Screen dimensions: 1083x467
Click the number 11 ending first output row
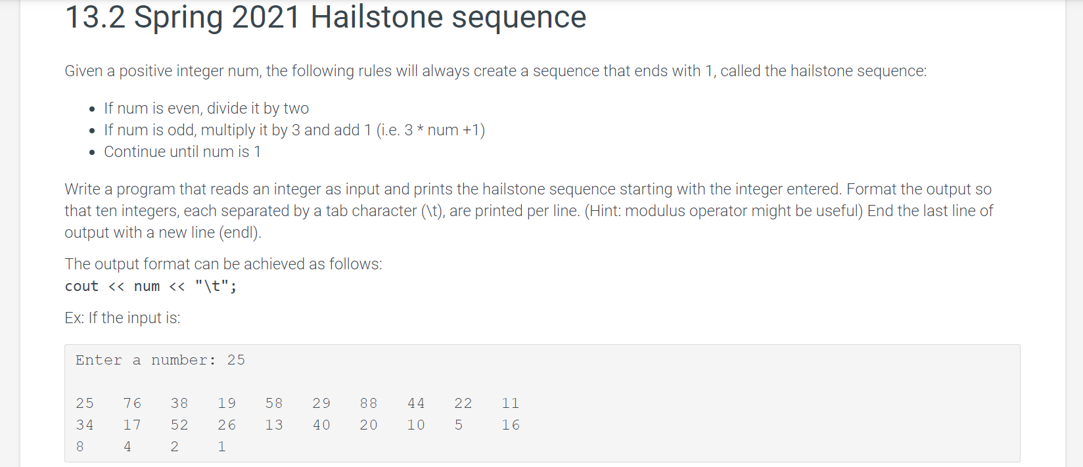(x=511, y=403)
